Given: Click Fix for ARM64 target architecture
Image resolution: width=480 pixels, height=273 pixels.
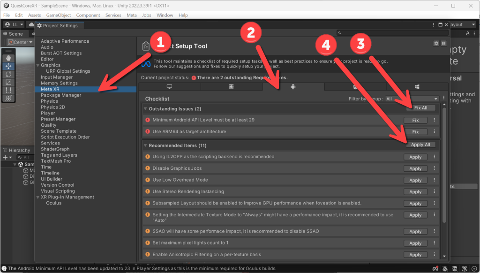Looking at the screenshot, I should coord(415,132).
